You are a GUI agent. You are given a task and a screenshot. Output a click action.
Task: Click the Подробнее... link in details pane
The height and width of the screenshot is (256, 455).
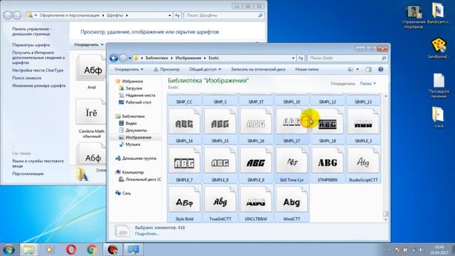click(x=147, y=234)
